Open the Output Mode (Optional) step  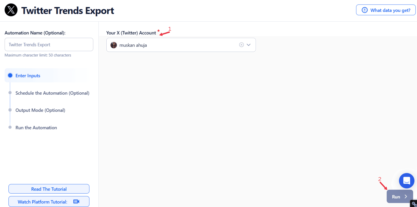point(40,110)
